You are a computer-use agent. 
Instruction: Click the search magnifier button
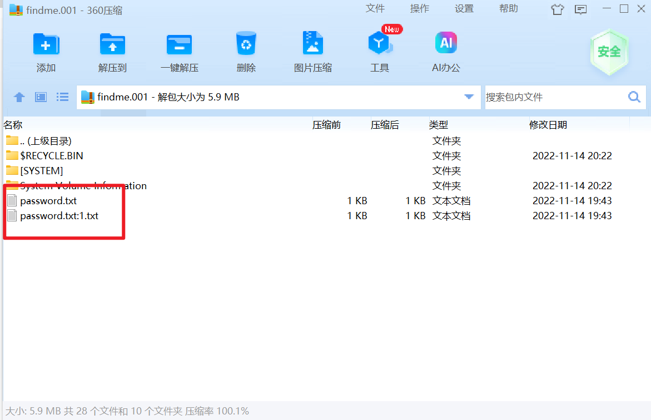tap(634, 97)
